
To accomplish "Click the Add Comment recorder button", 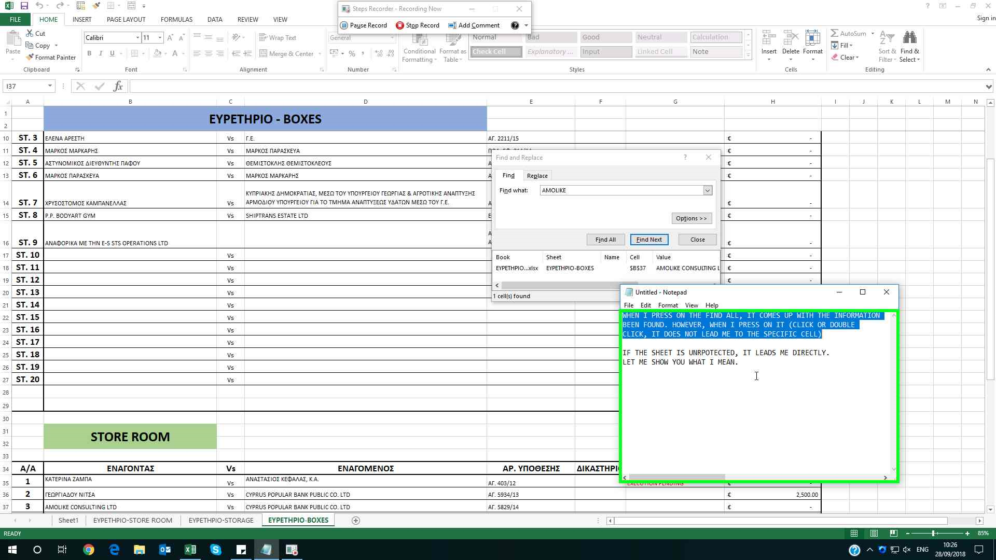I will tap(474, 25).
